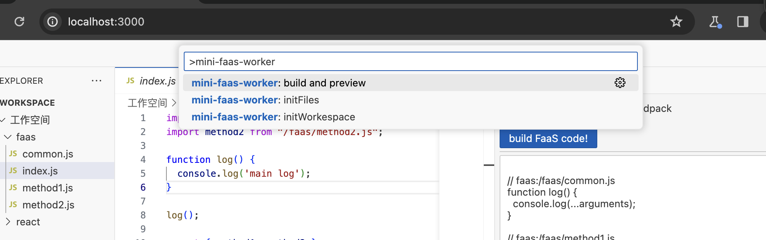Click the localhost:3000 address bar URL
This screenshot has width=766, height=240.
click(106, 22)
